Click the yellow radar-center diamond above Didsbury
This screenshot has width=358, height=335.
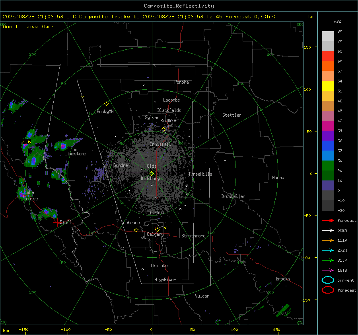pyautogui.click(x=152, y=173)
